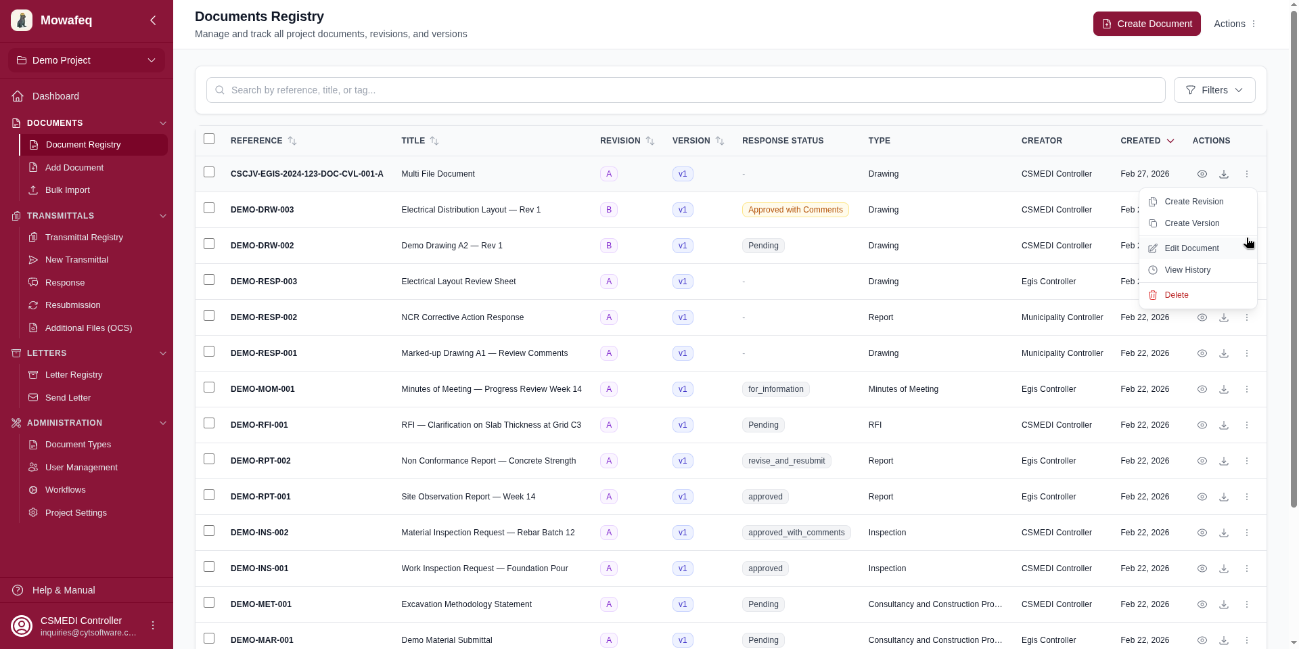Image resolution: width=1299 pixels, height=649 pixels.
Task: View DEMO-MOM-001 using the eye icon
Action: [1202, 389]
